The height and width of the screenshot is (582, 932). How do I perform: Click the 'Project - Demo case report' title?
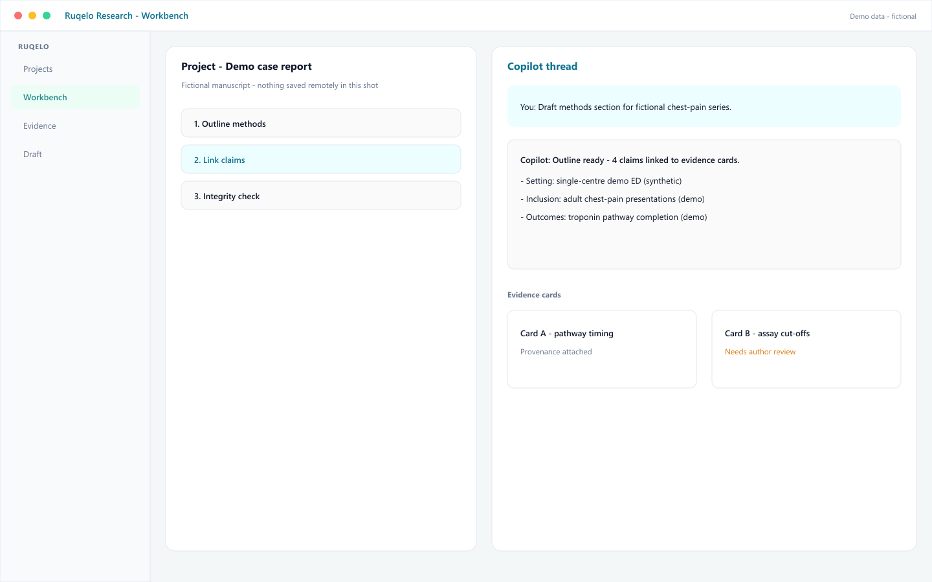pos(247,67)
